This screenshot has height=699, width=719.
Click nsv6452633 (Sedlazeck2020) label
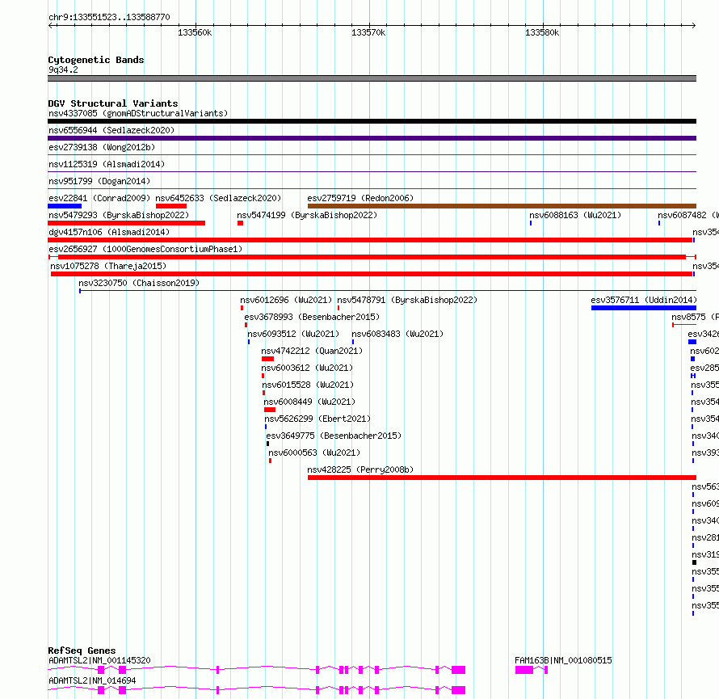point(218,198)
